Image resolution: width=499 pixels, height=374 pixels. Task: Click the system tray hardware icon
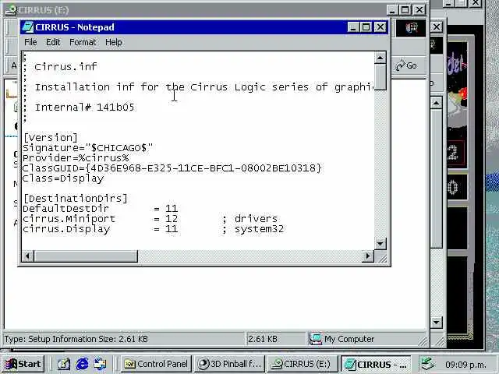pos(427,364)
